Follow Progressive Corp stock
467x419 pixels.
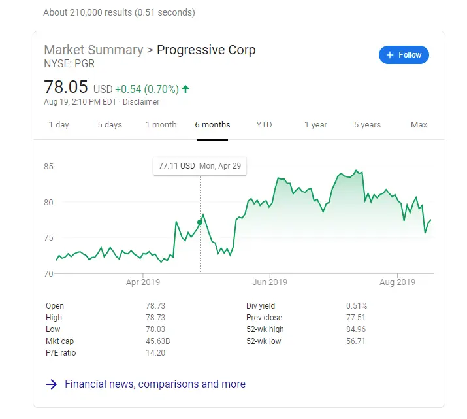click(x=404, y=55)
